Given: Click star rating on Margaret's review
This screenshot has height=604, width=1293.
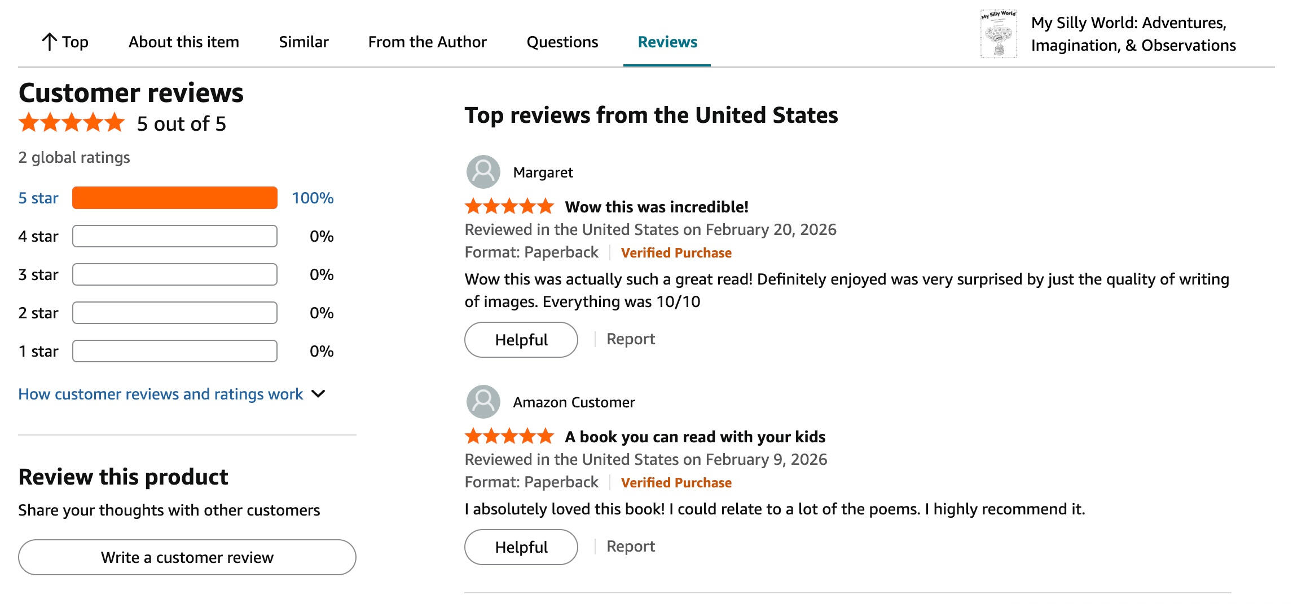Looking at the screenshot, I should coord(509,207).
